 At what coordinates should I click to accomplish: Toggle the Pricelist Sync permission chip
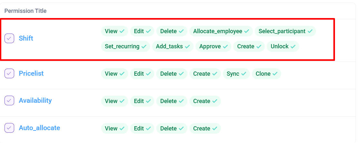click(x=236, y=74)
